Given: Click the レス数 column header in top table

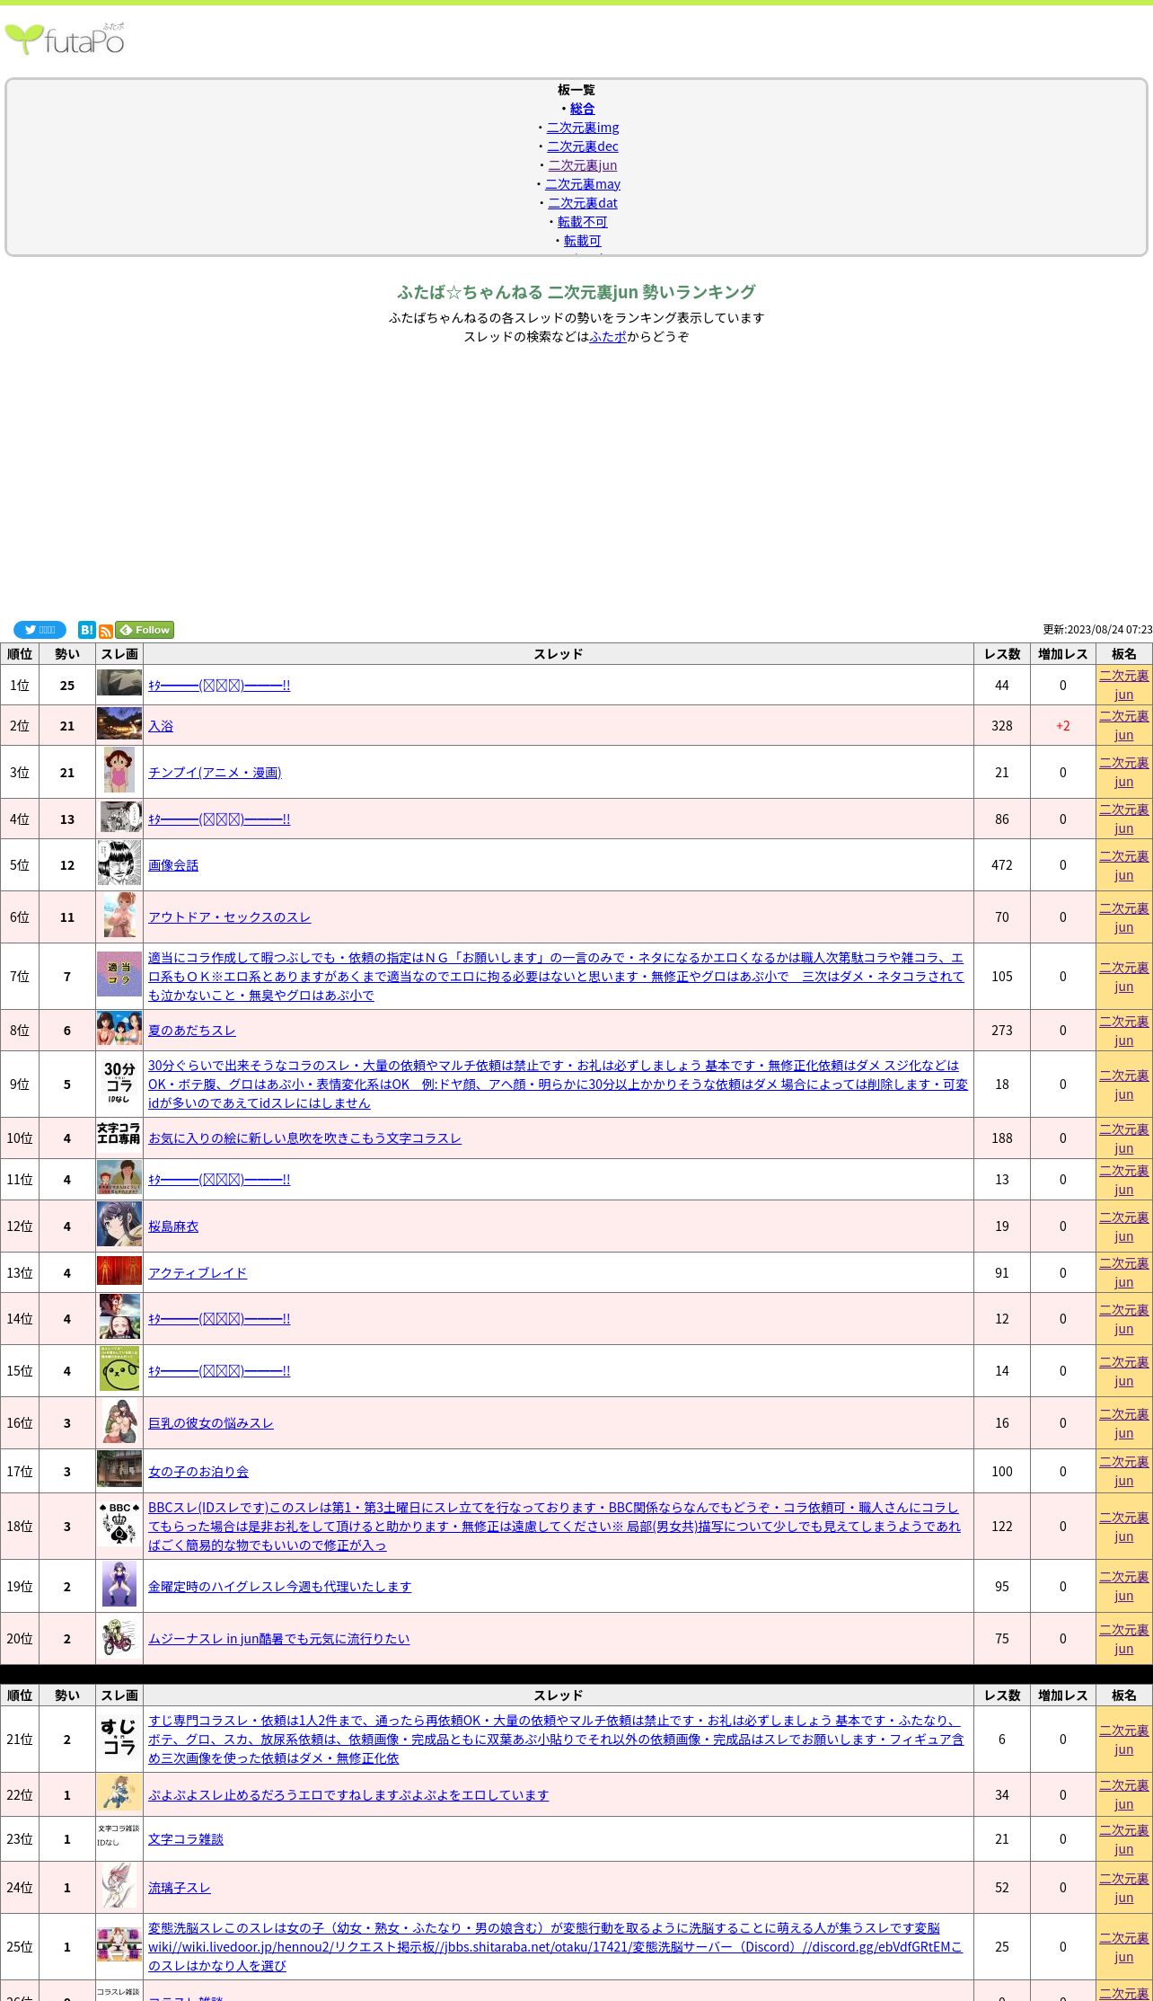Looking at the screenshot, I should (1002, 654).
